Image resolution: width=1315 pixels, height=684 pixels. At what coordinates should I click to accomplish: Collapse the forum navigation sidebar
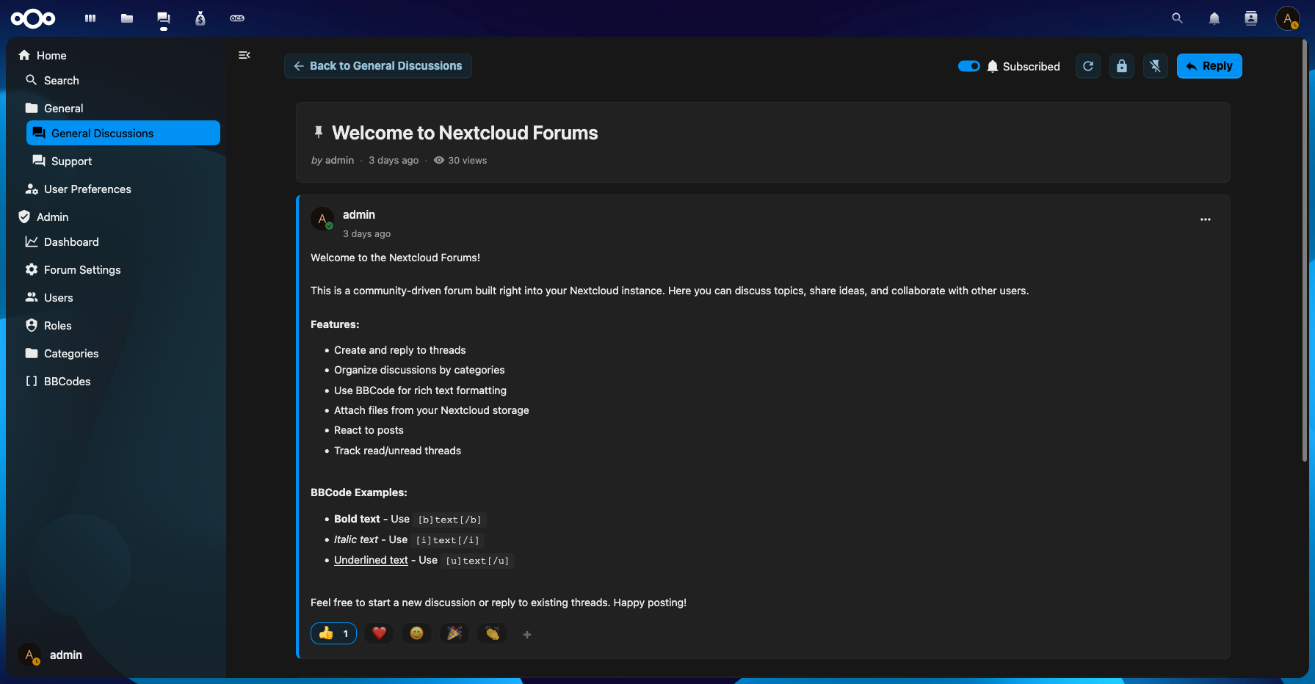pos(244,55)
